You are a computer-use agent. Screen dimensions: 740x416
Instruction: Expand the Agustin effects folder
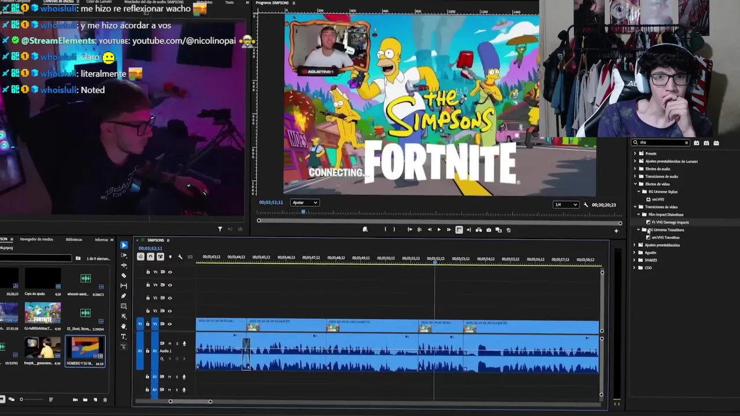[635, 252]
